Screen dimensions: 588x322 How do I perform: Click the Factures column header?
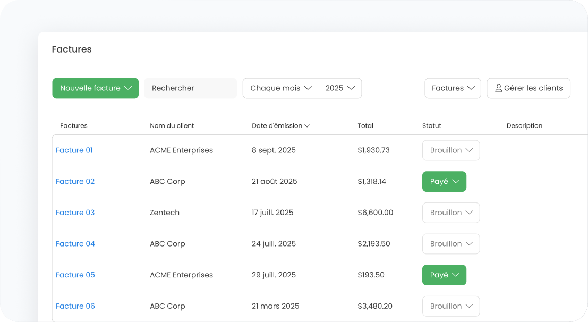click(73, 126)
